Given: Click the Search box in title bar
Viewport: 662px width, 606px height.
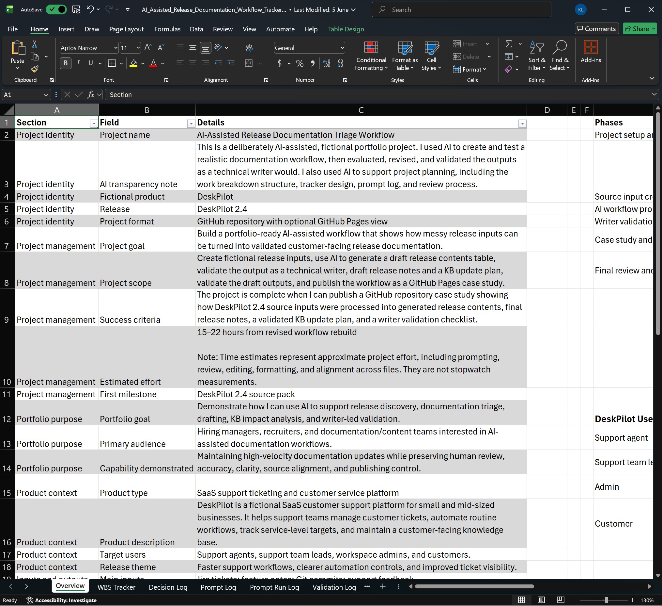Looking at the screenshot, I should tap(461, 9).
